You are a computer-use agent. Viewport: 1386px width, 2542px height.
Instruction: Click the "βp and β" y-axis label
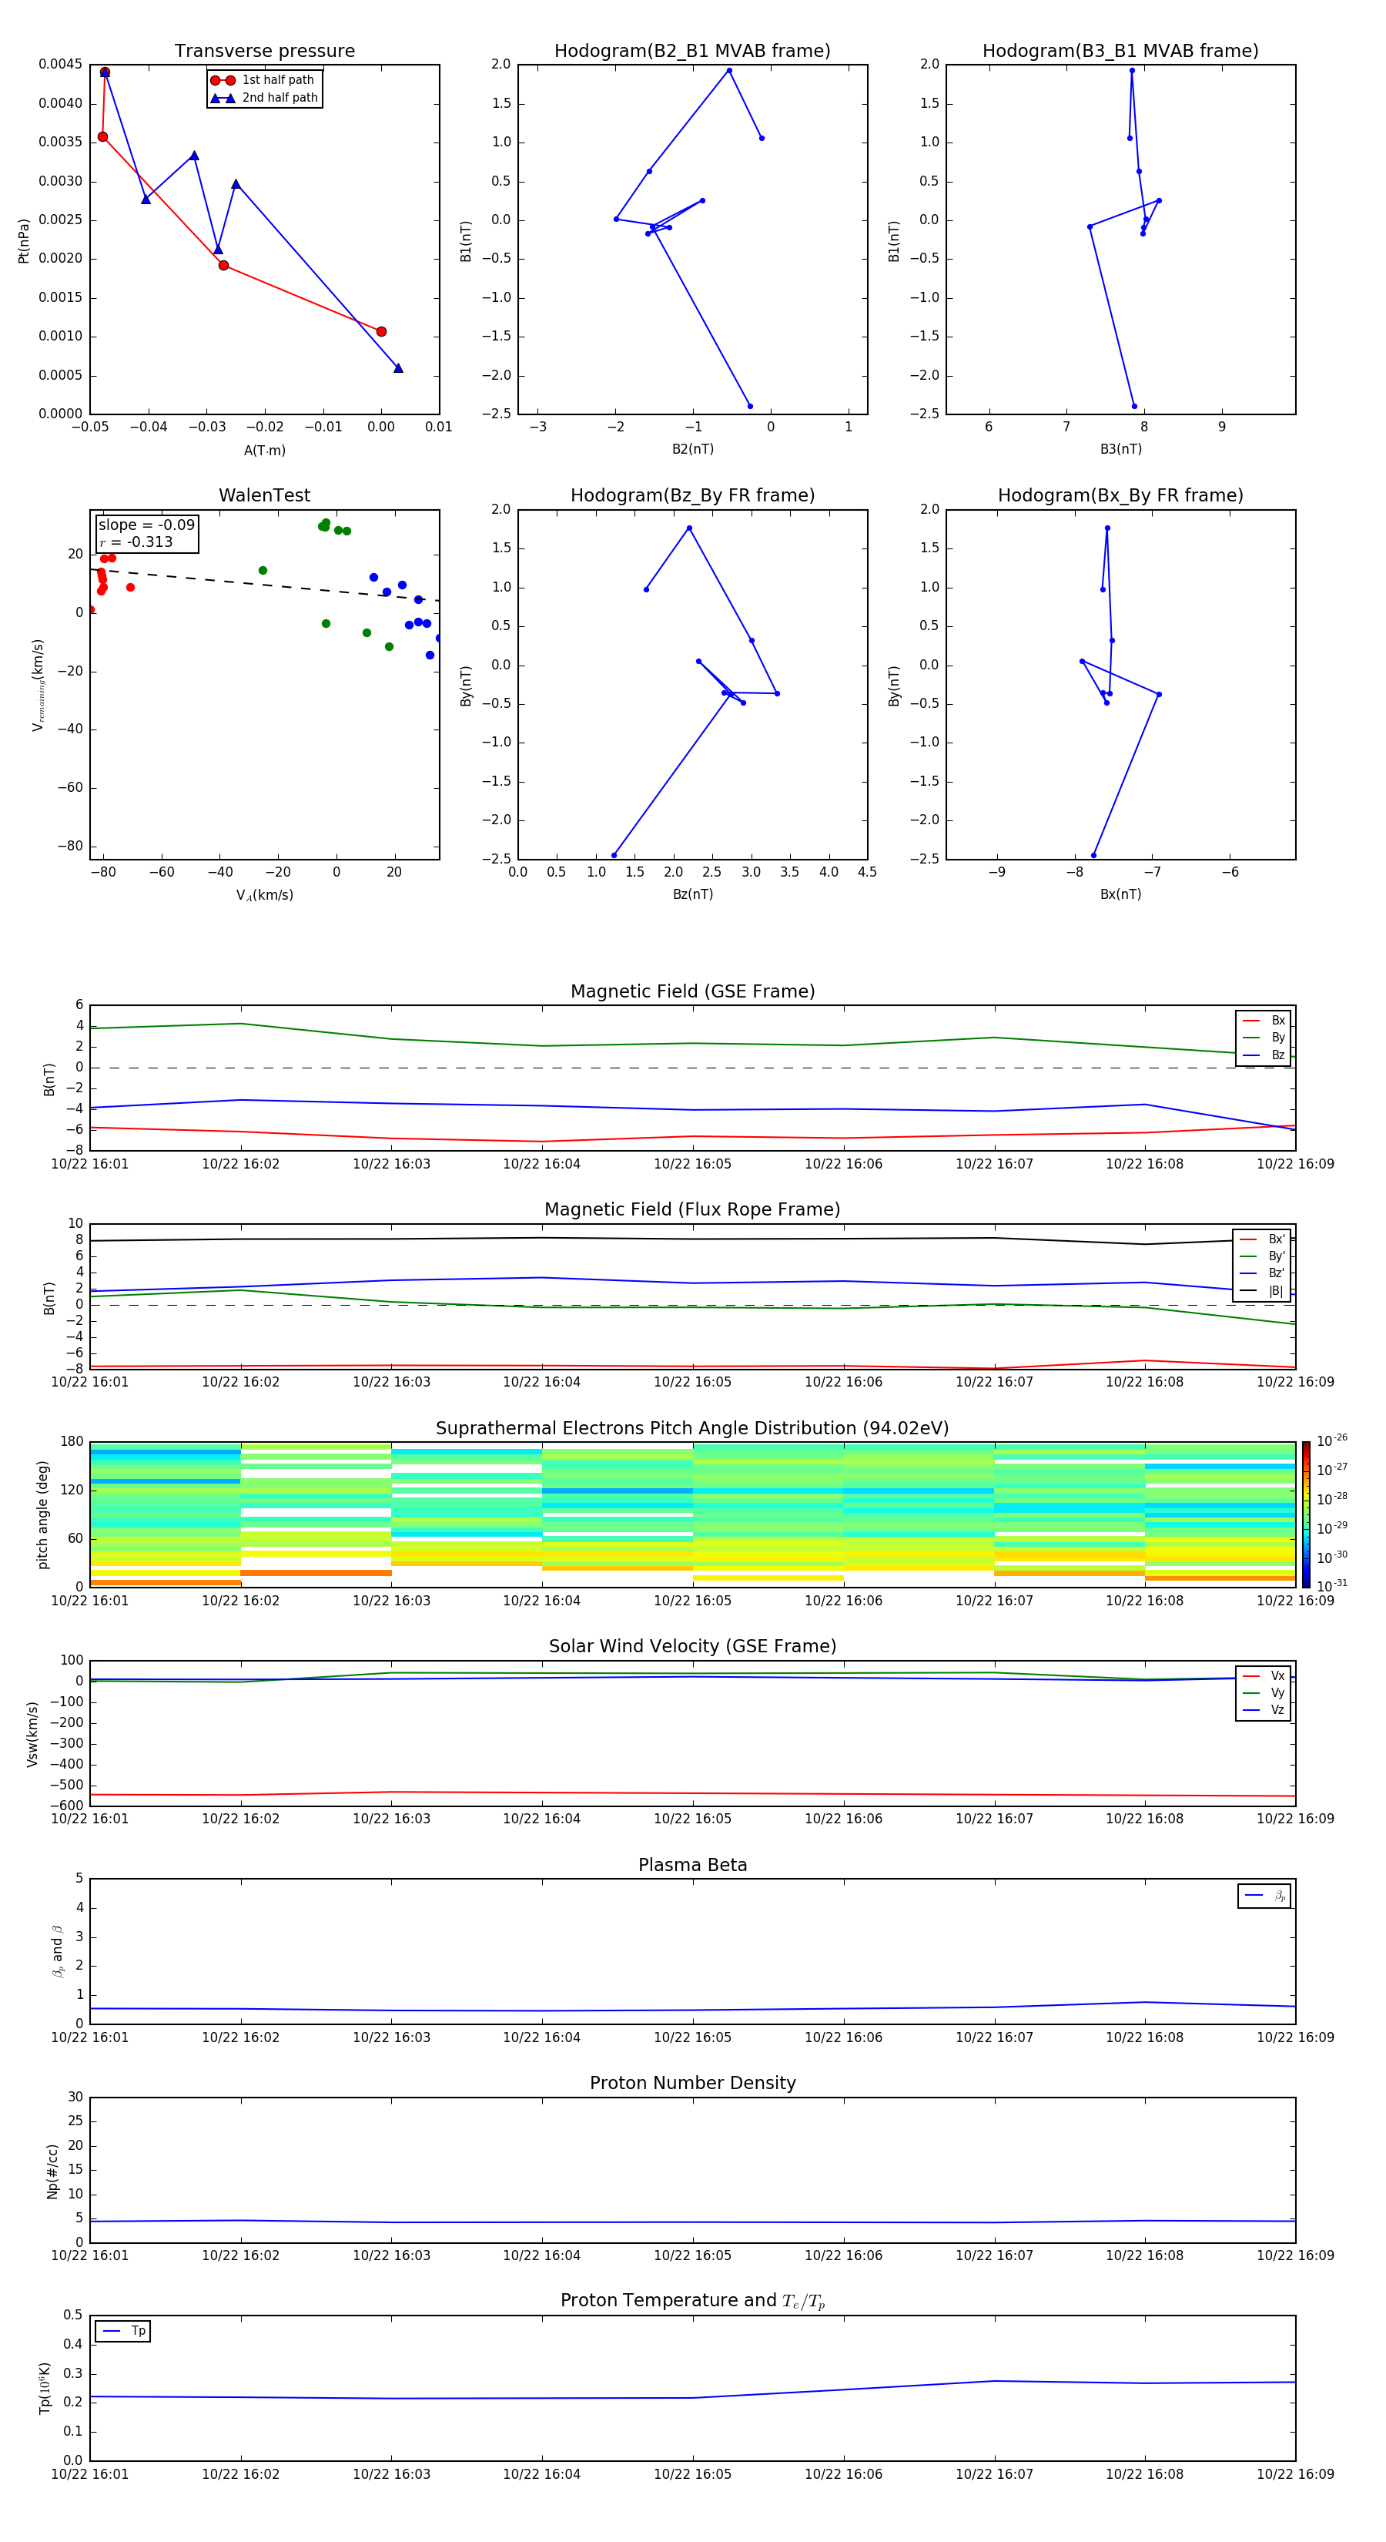[x=59, y=1951]
